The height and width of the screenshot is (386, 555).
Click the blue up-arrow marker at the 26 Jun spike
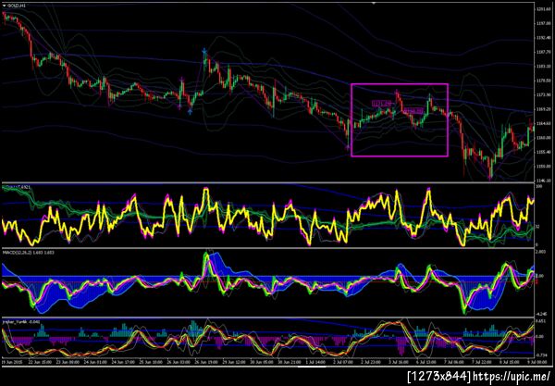pyautogui.click(x=204, y=51)
